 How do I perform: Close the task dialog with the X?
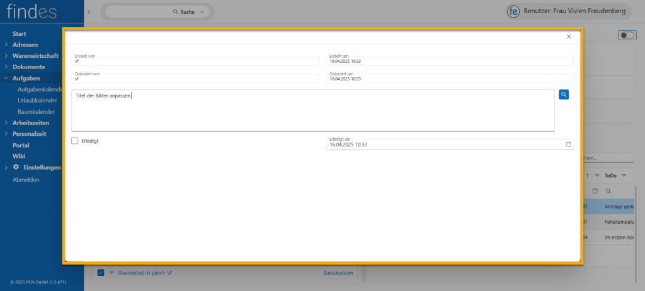pos(569,36)
